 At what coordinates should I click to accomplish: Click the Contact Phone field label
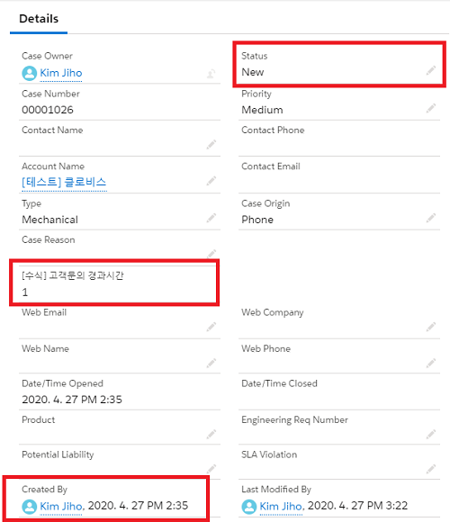click(x=273, y=130)
